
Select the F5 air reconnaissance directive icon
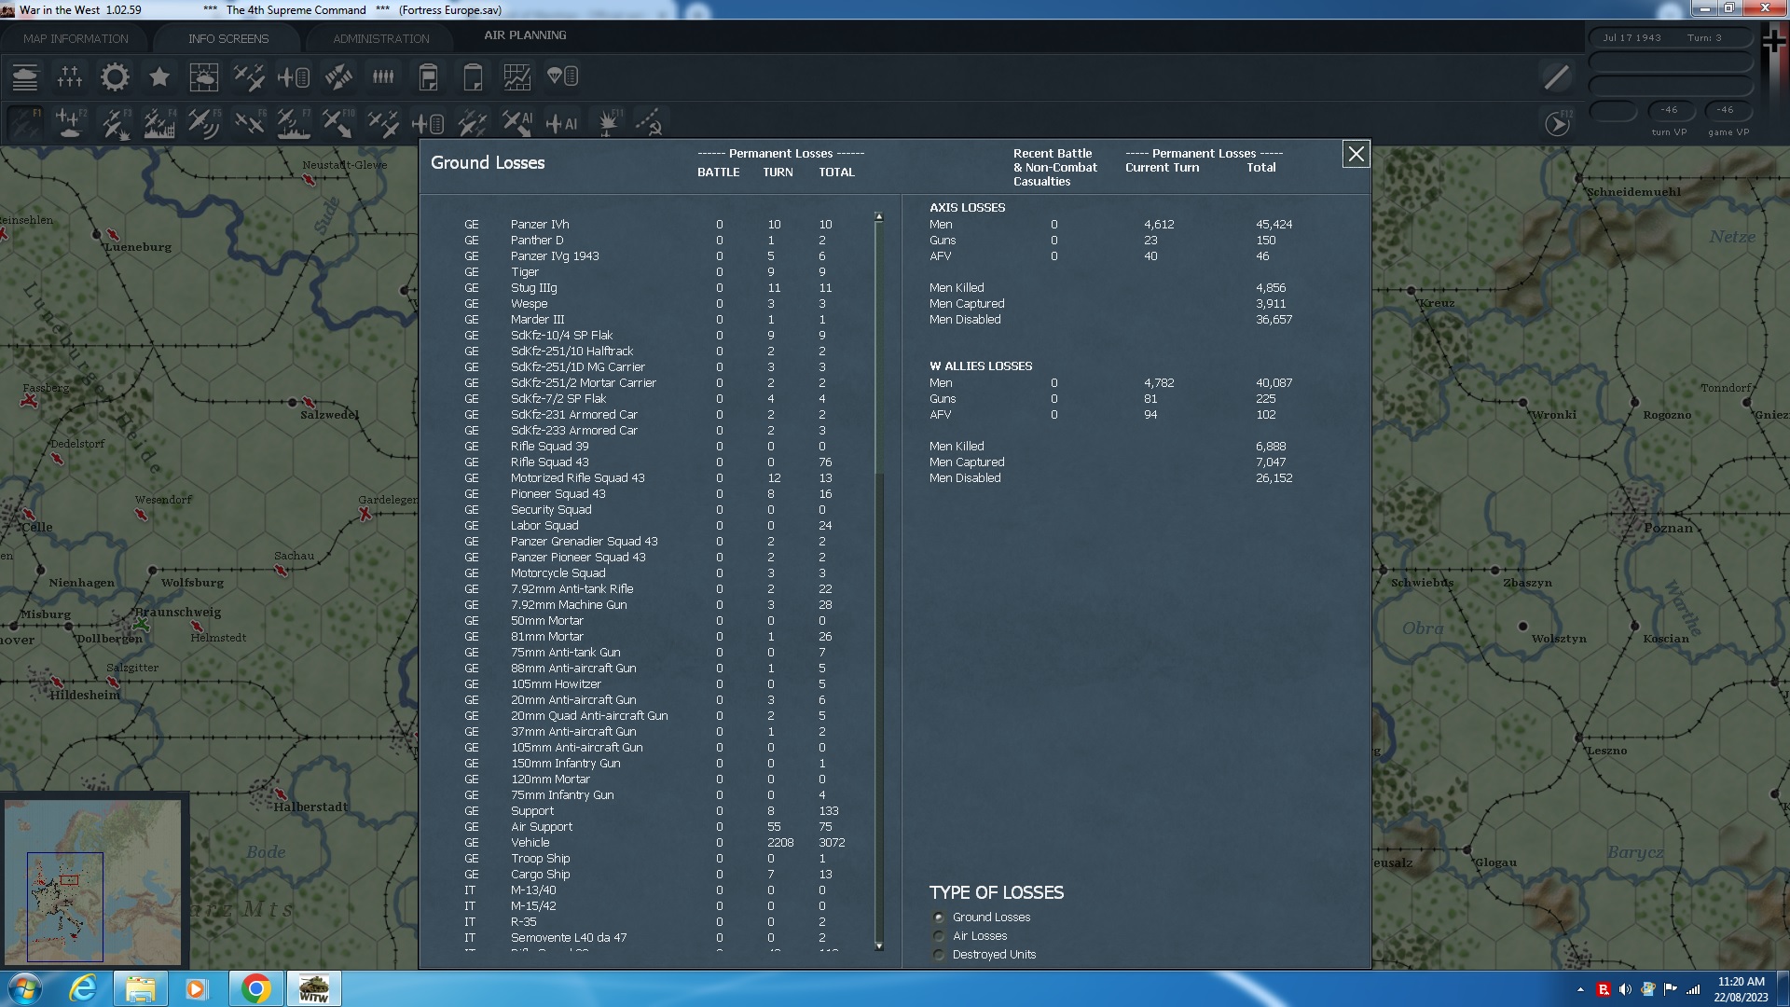204,122
